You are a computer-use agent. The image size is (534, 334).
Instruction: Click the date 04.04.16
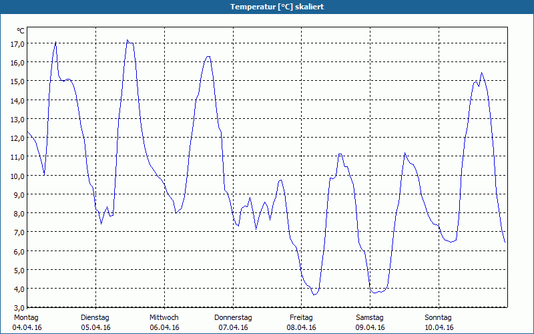click(27, 328)
